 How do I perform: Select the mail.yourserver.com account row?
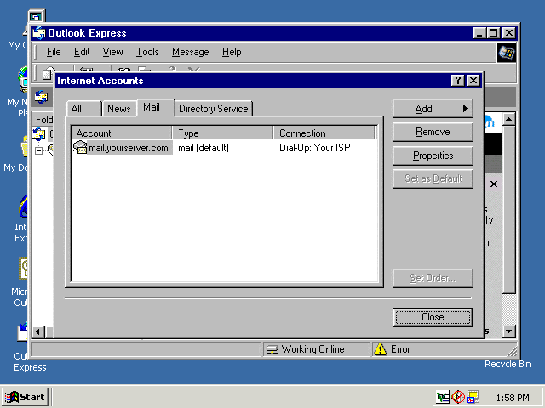coord(225,148)
